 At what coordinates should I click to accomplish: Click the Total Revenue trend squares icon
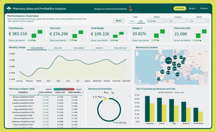pos(37,34)
